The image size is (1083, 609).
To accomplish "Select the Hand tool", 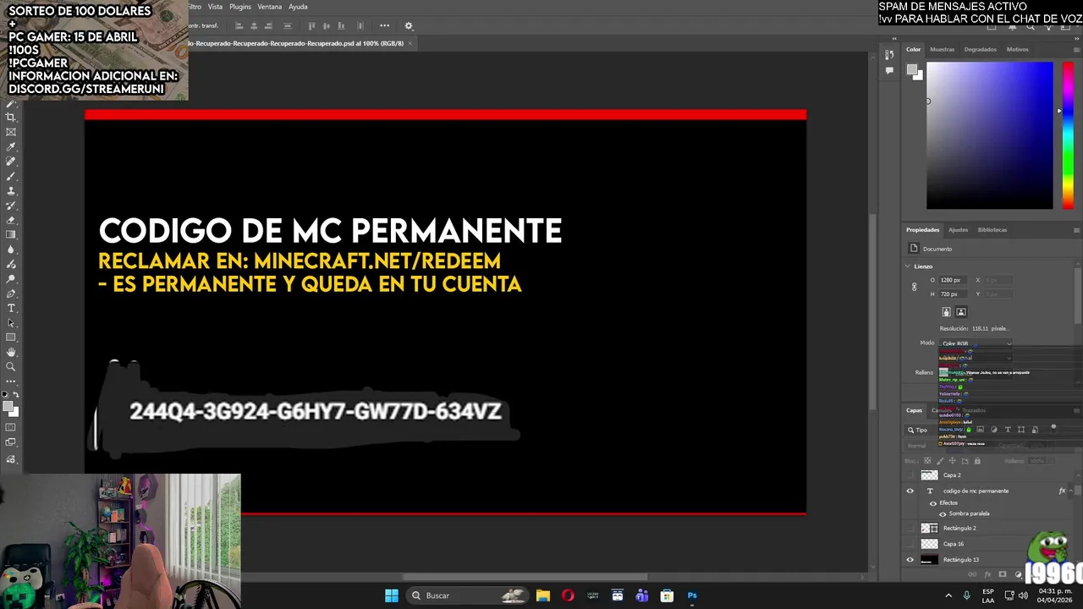I will [x=11, y=352].
